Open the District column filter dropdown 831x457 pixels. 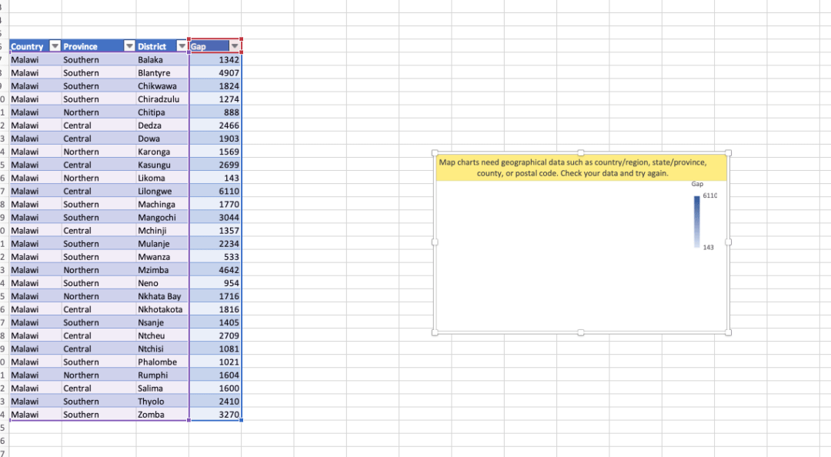pos(182,46)
